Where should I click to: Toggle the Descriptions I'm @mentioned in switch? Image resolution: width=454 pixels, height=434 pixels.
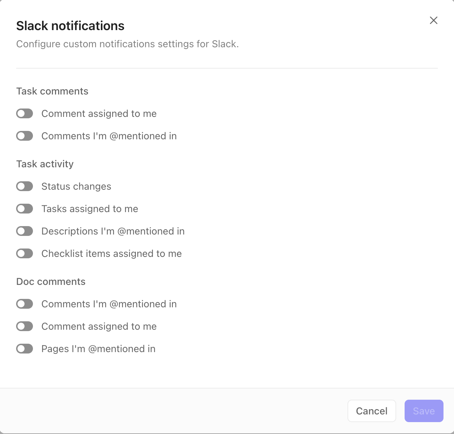[25, 231]
